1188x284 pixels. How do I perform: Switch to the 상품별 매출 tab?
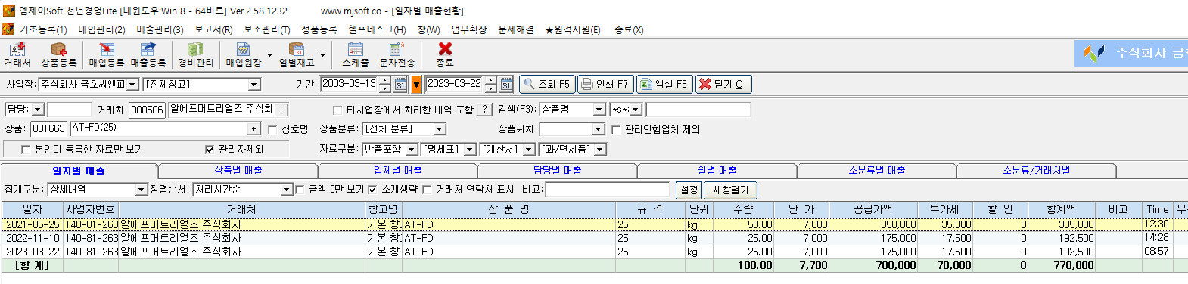[238, 171]
